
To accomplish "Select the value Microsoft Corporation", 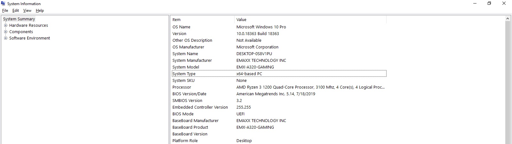I will point(257,47).
